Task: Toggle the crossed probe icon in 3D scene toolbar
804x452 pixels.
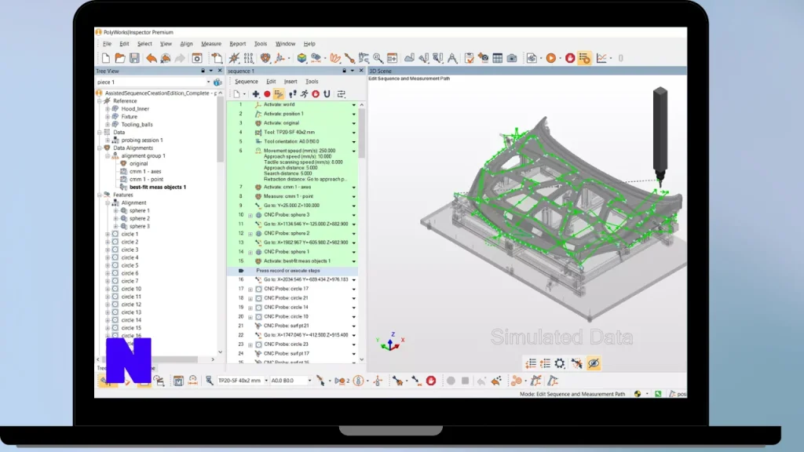Action: 576,363
